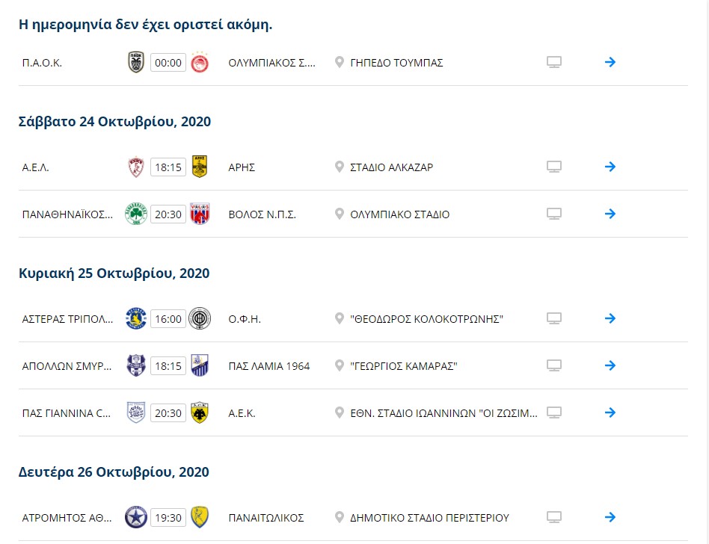Select the ΒΟΛΟΣ Ν.Π.Σ. team name
Viewport: 709px width, 544px height.
point(263,214)
